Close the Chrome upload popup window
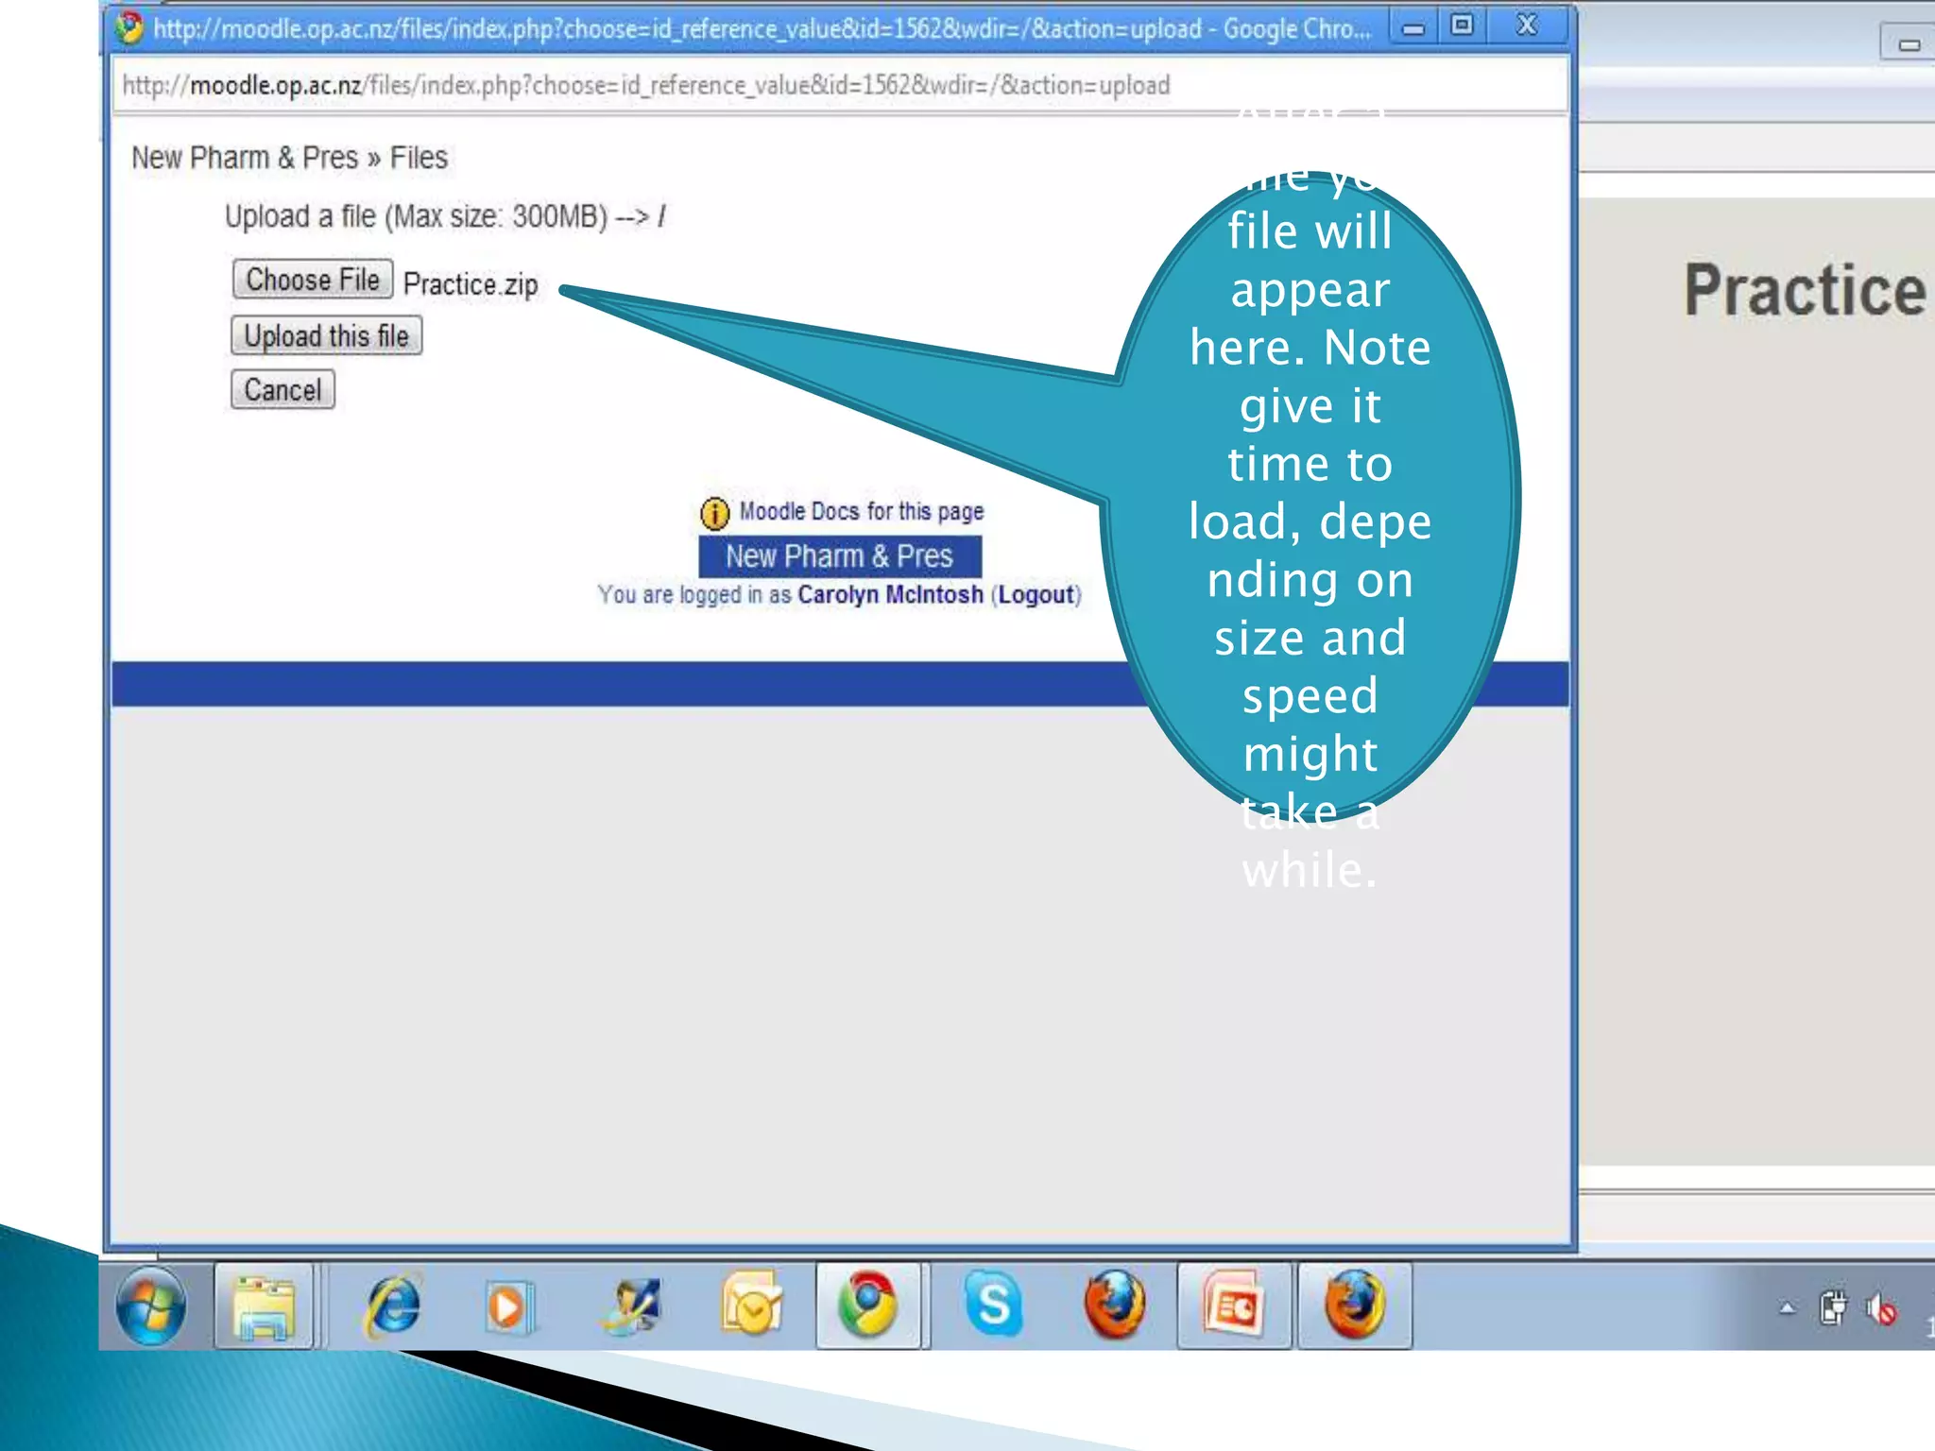Viewport: 1935px width, 1451px height. pyautogui.click(x=1527, y=26)
